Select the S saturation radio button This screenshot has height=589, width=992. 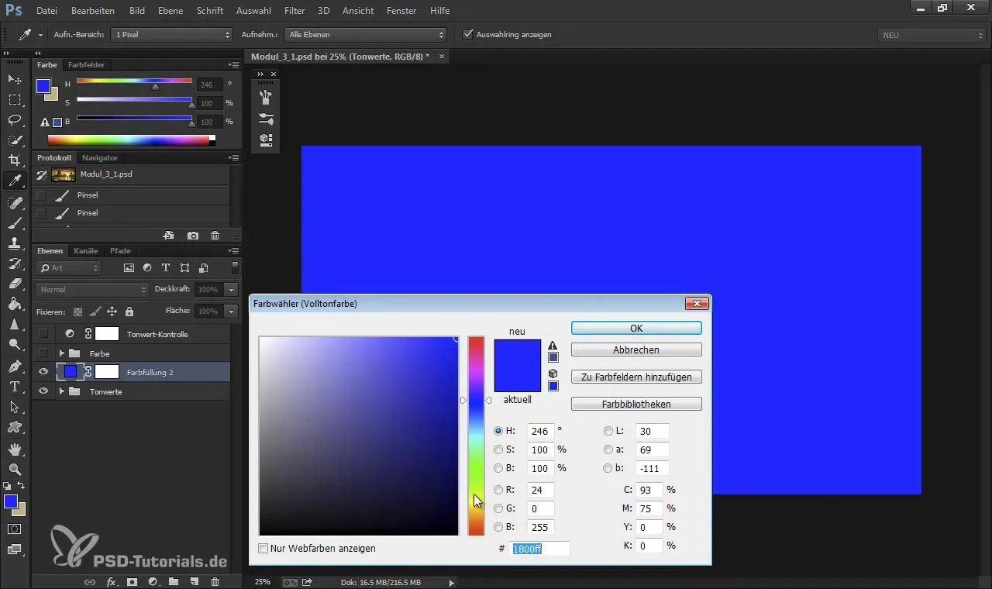(498, 449)
